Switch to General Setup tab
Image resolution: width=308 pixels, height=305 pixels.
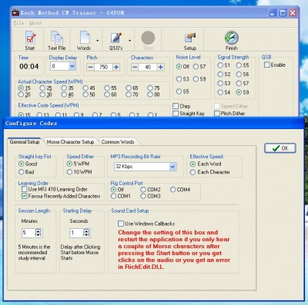pyautogui.click(x=25, y=141)
